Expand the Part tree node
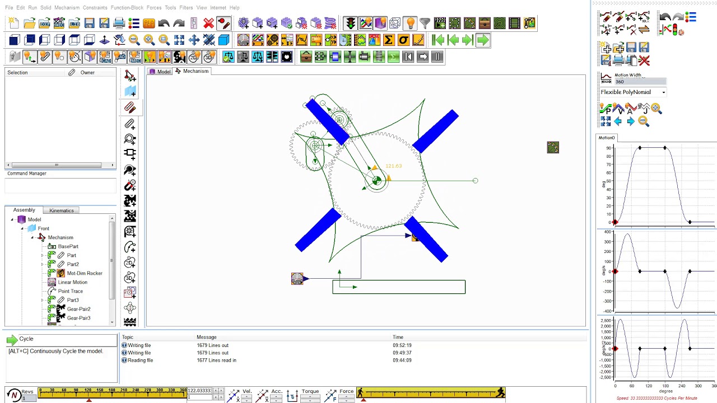The image size is (717, 403). pos(43,255)
